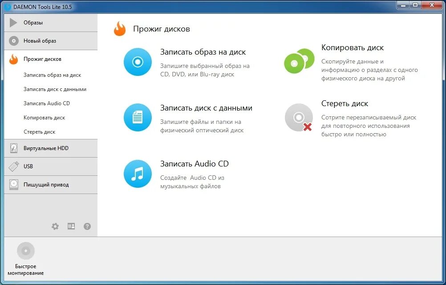Click the USB stick icon in sidebar
This screenshot has height=285, width=446.
point(14,166)
